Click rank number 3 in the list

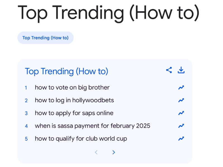26,113
